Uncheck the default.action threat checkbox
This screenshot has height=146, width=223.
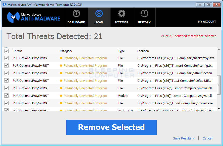click(6, 73)
